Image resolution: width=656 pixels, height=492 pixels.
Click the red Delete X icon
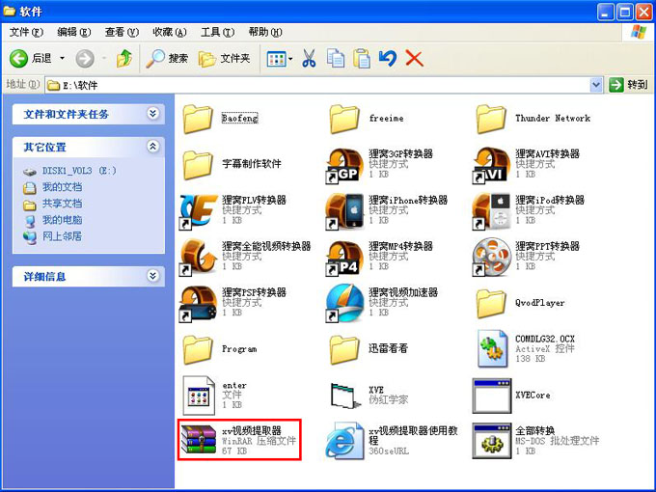(x=414, y=58)
